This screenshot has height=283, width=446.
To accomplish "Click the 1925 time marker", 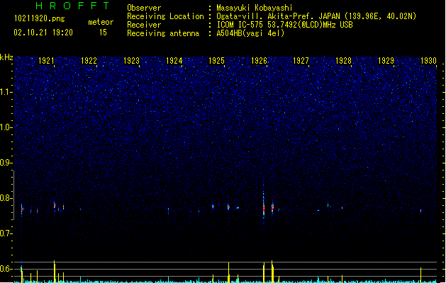I will 216,61.
